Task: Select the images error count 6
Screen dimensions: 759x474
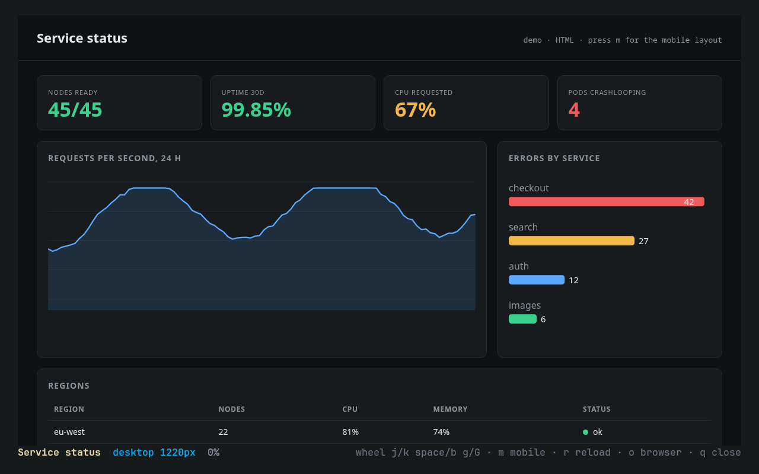Action: click(x=543, y=319)
